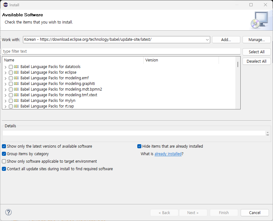The height and width of the screenshot is (221, 273).
Task: Click the modeling.emf category icon
Action: [16, 78]
